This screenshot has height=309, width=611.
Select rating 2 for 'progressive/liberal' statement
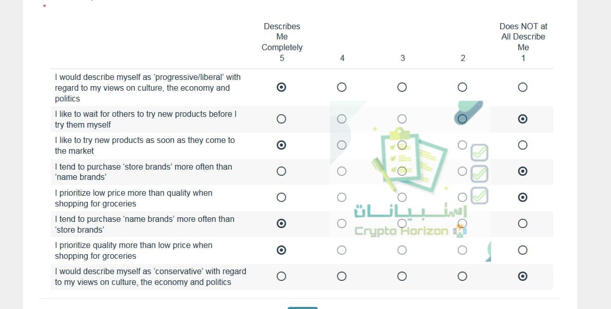(463, 87)
